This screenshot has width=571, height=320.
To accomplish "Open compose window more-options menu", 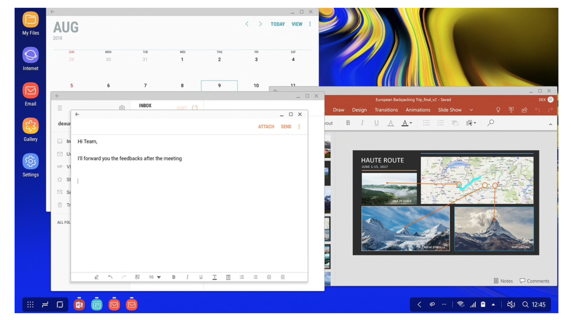I will [299, 127].
